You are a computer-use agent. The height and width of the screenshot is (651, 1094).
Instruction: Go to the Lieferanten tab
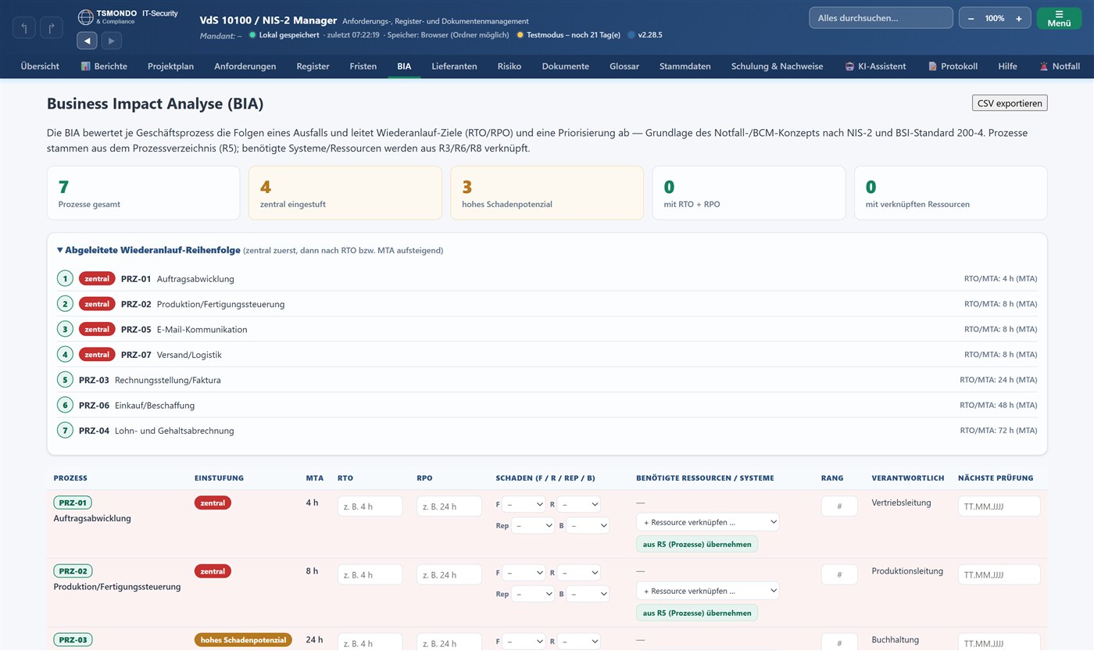(454, 66)
